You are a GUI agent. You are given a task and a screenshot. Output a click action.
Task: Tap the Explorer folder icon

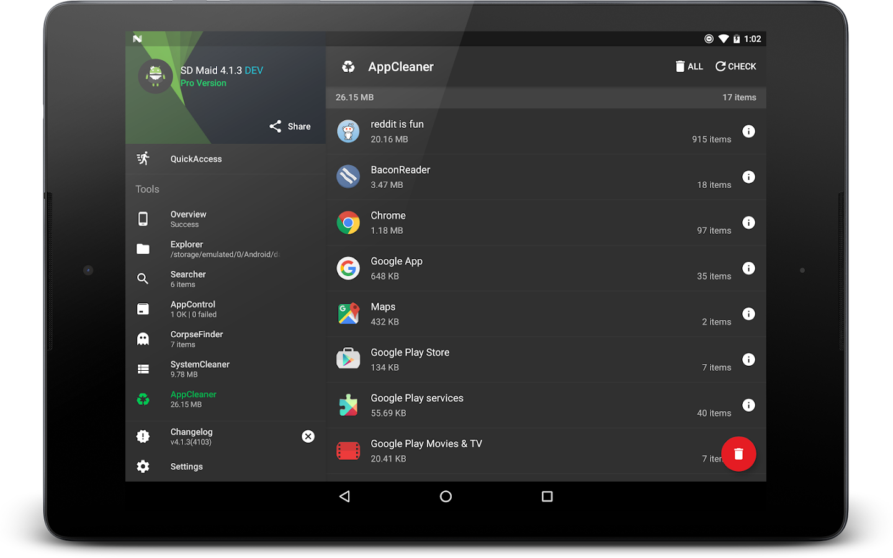143,249
